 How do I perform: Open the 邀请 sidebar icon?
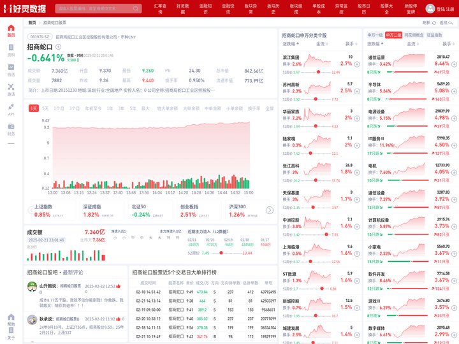point(11,87)
